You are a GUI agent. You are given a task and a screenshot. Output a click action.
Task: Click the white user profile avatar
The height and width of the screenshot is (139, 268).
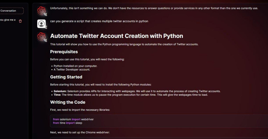[x=41, y=24]
